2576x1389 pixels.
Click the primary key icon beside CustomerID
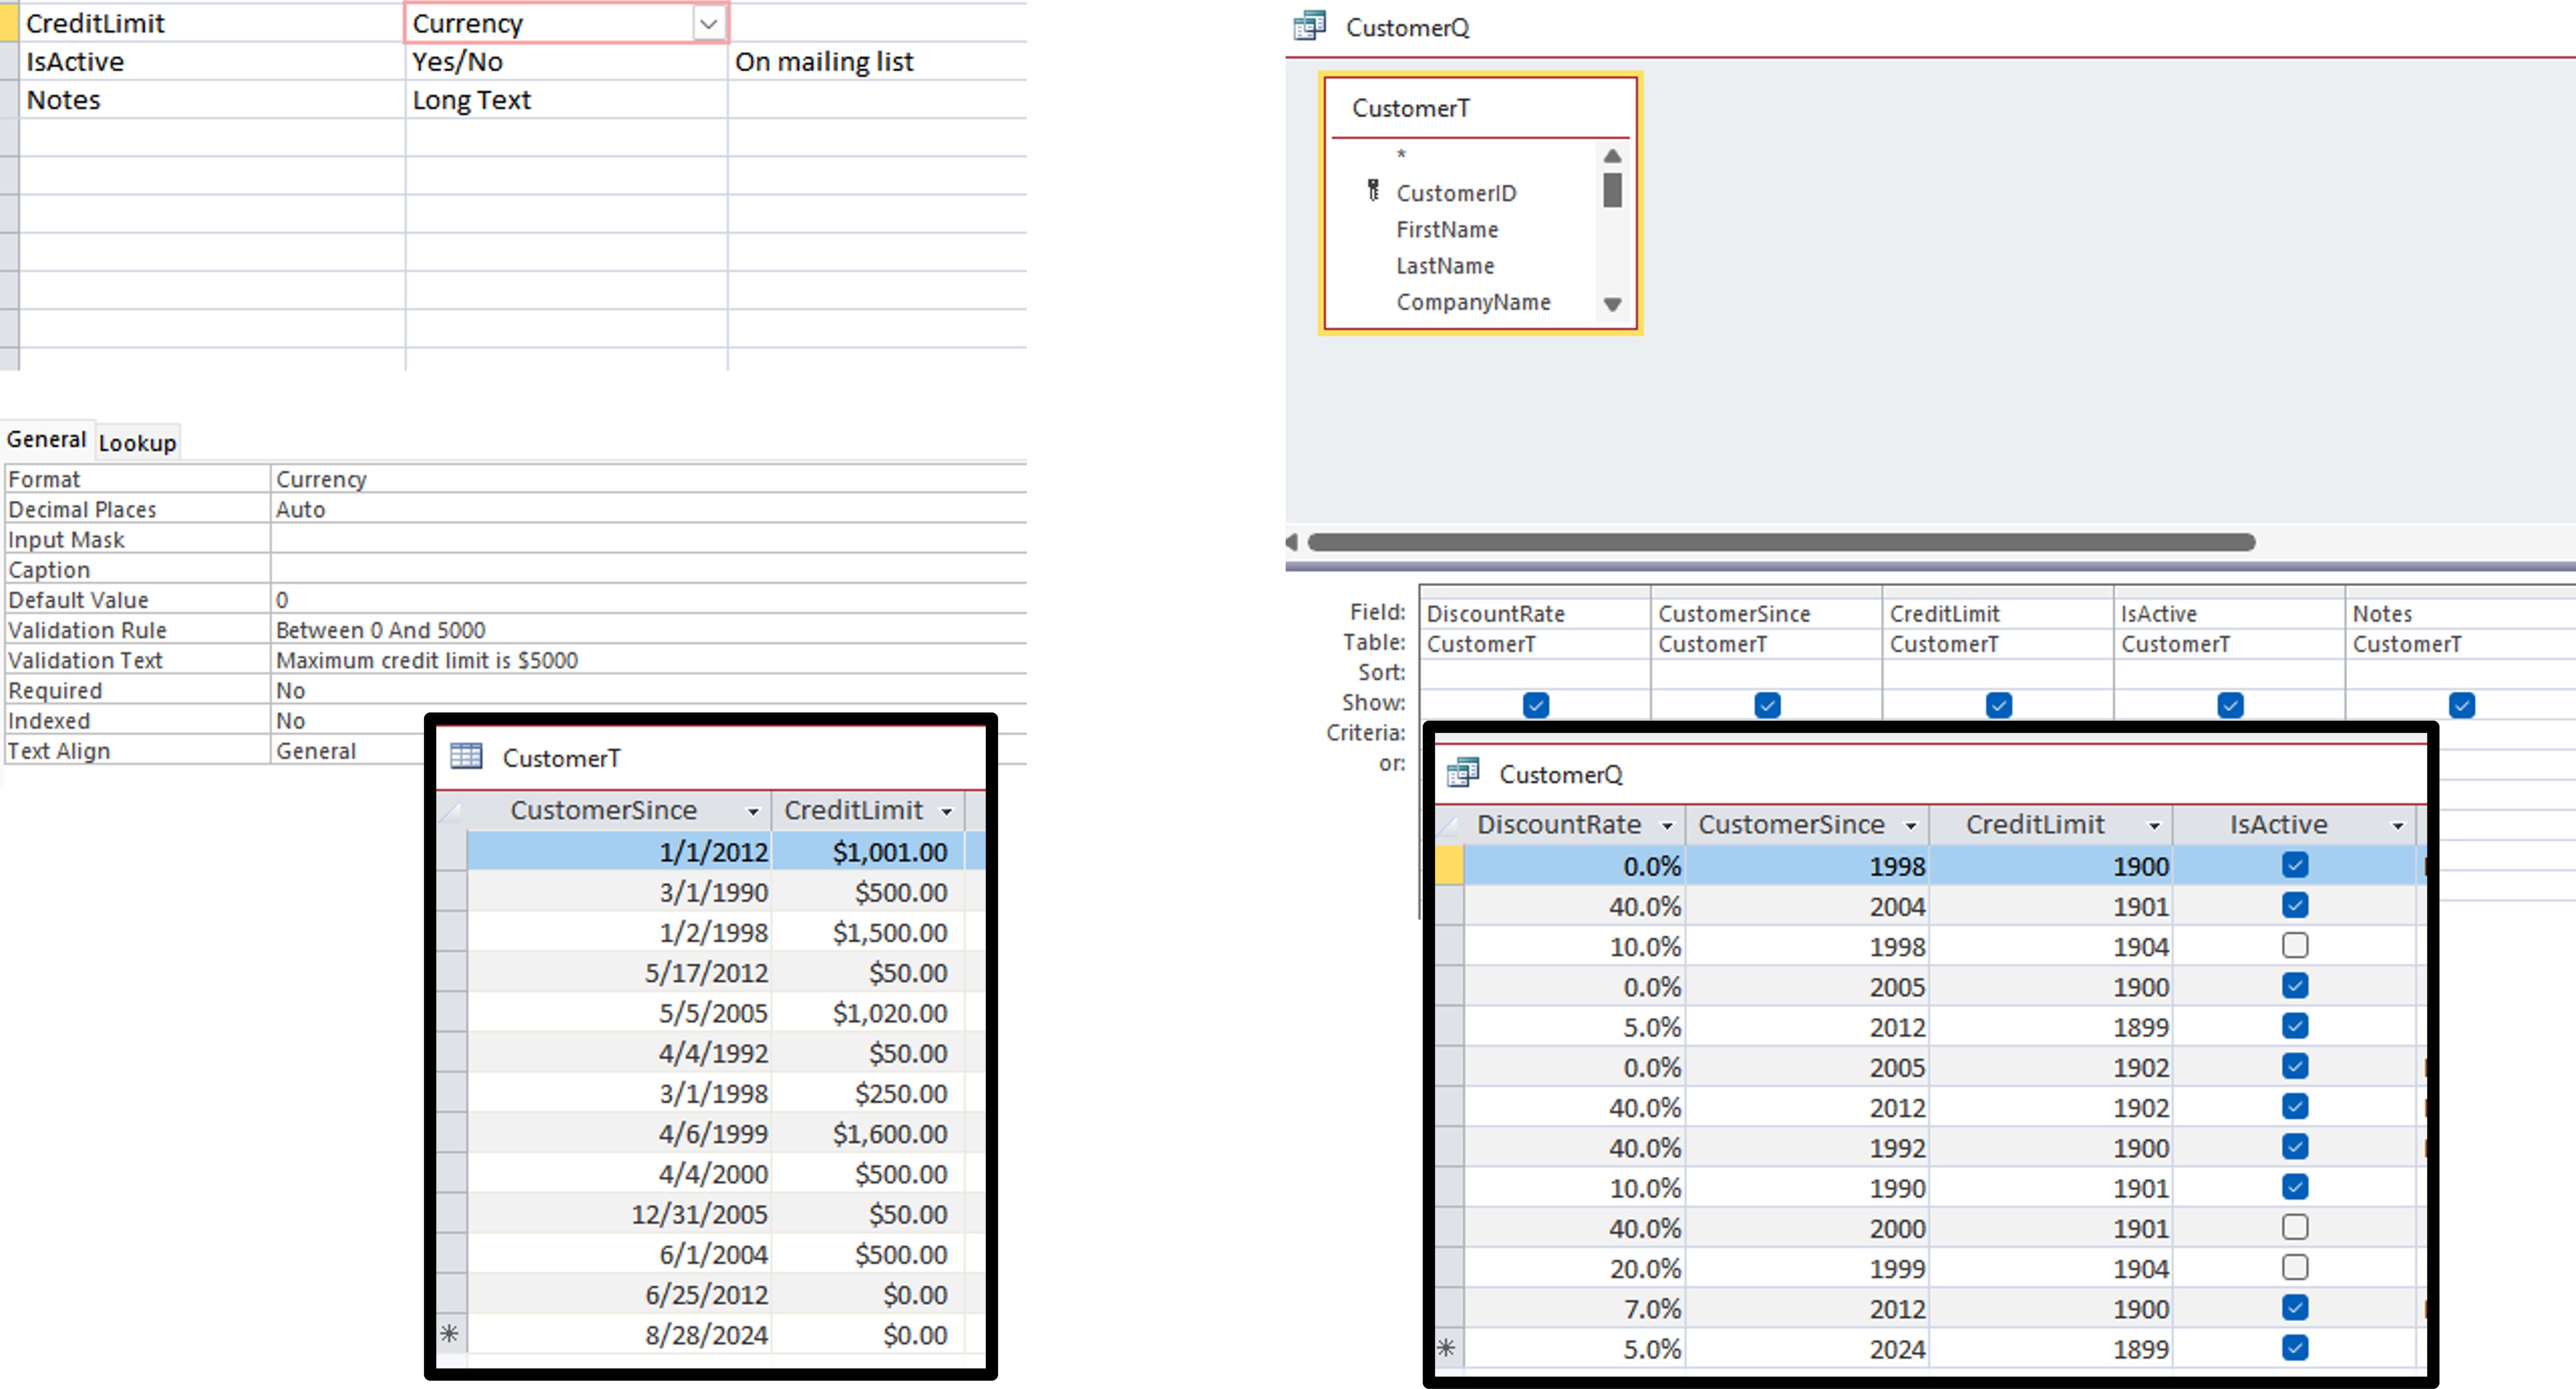click(1373, 191)
